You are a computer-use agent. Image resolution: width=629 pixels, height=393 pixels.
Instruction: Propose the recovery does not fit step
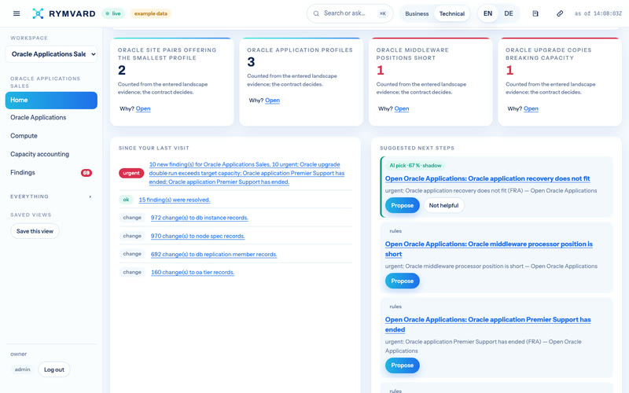[x=403, y=205]
